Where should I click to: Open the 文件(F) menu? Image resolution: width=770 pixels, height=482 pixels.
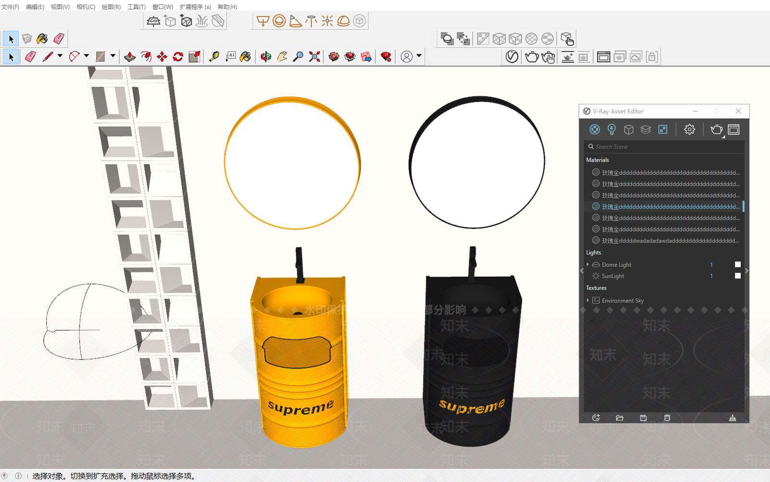pyautogui.click(x=10, y=7)
